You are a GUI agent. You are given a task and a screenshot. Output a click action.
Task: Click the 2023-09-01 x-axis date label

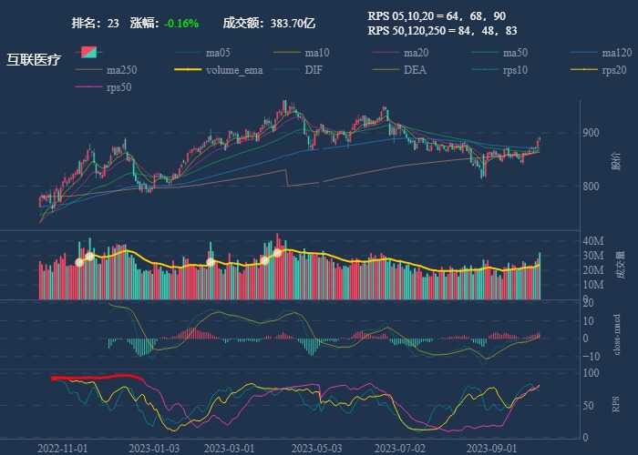(490, 448)
